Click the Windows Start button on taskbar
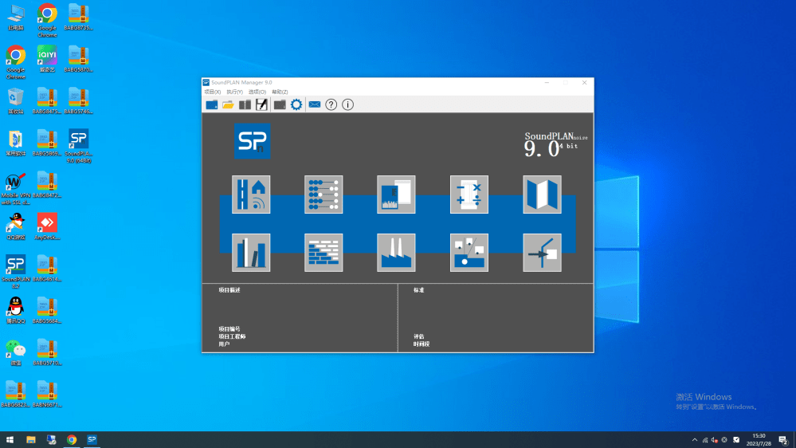796x448 pixels. pyautogui.click(x=10, y=439)
